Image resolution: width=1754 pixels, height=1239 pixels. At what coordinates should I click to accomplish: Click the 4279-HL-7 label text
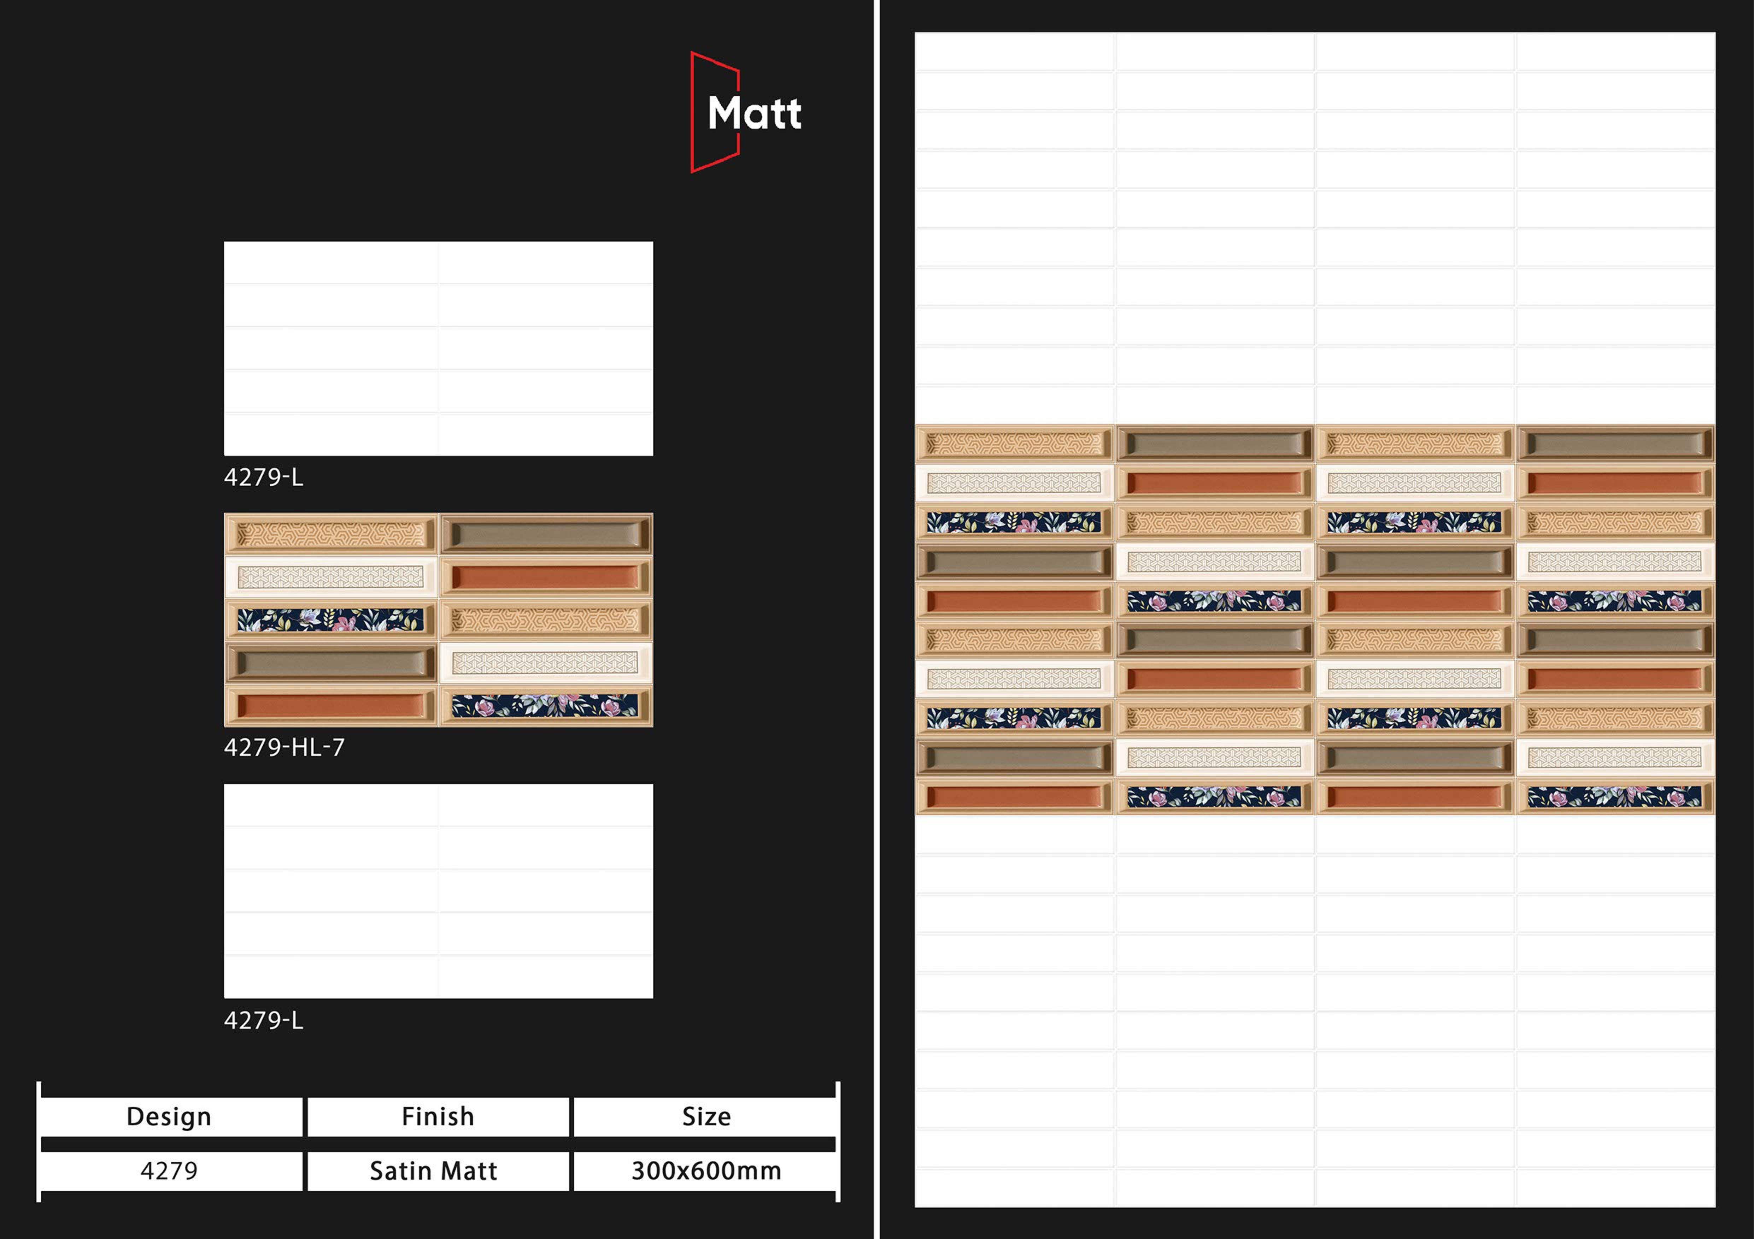(x=283, y=747)
